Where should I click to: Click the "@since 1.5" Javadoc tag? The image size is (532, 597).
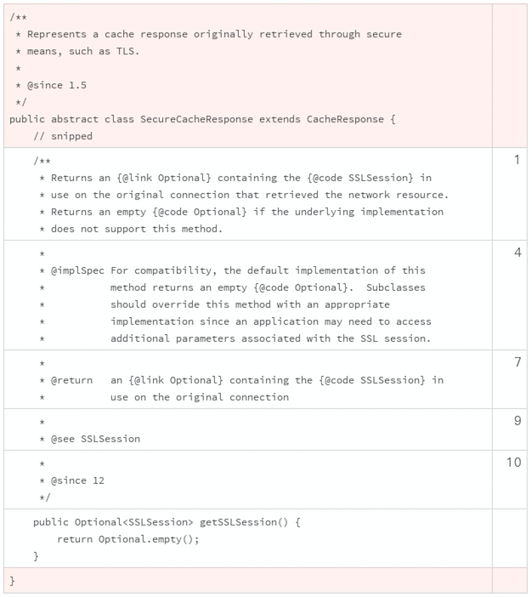56,85
